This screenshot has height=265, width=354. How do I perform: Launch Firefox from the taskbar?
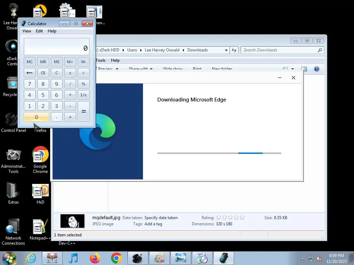point(95,258)
